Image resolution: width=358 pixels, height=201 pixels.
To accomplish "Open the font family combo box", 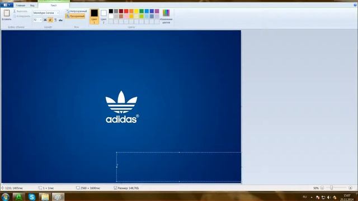I will [x=46, y=13].
